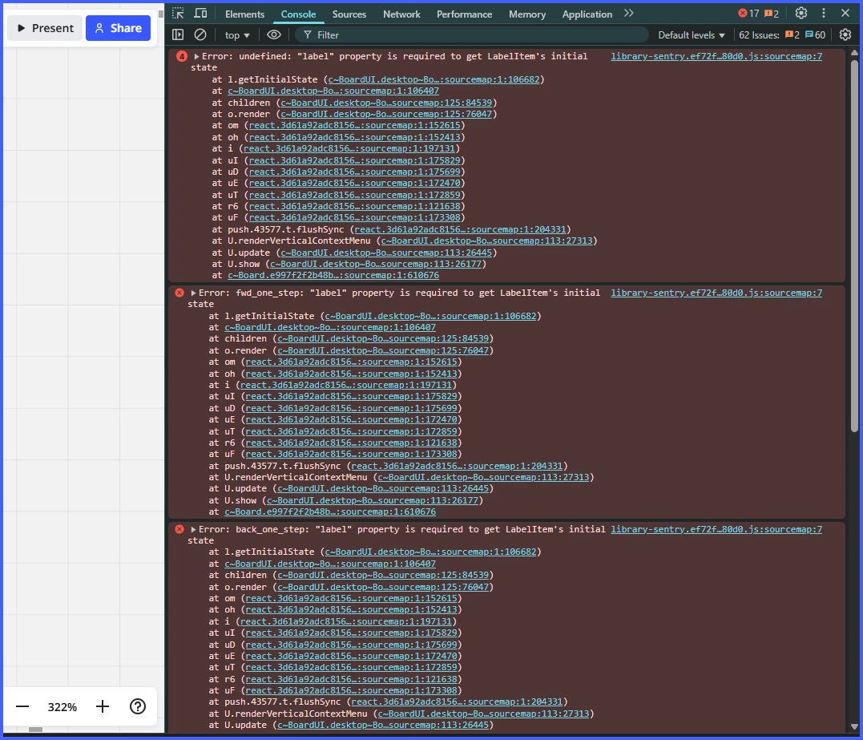
Task: Open the Elements tab
Action: pyautogui.click(x=244, y=14)
